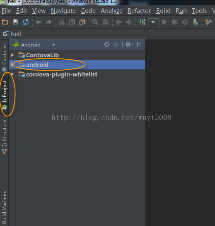Click the Replace magnifier icon
Image resolution: width=215 pixels, height=226 pixels.
[x=106, y=22]
